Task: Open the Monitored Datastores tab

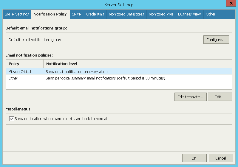Action: (126, 14)
